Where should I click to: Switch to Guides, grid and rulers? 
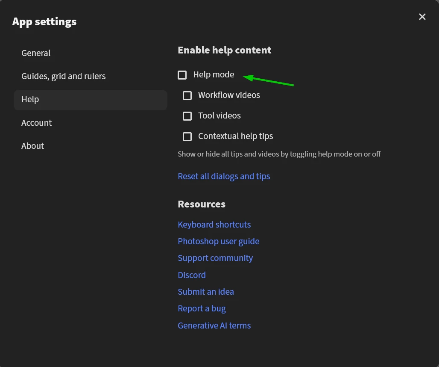(x=64, y=76)
